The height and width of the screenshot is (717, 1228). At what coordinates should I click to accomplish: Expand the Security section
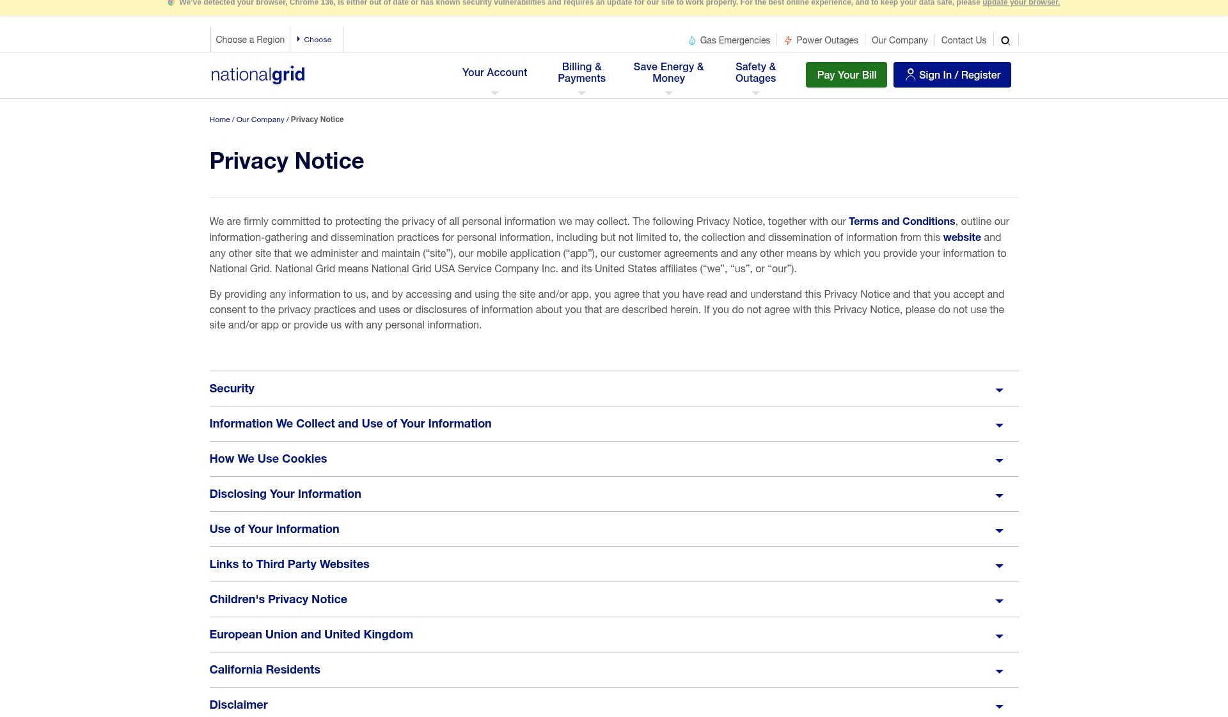(614, 389)
